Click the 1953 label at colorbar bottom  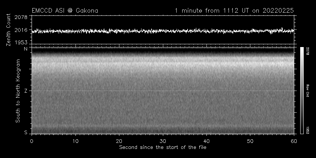click(308, 130)
